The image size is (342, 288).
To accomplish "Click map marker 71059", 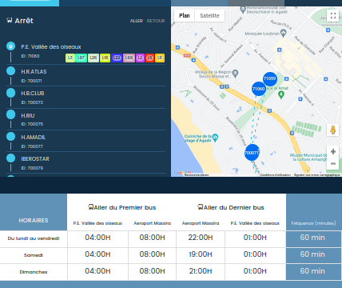I will click(269, 78).
